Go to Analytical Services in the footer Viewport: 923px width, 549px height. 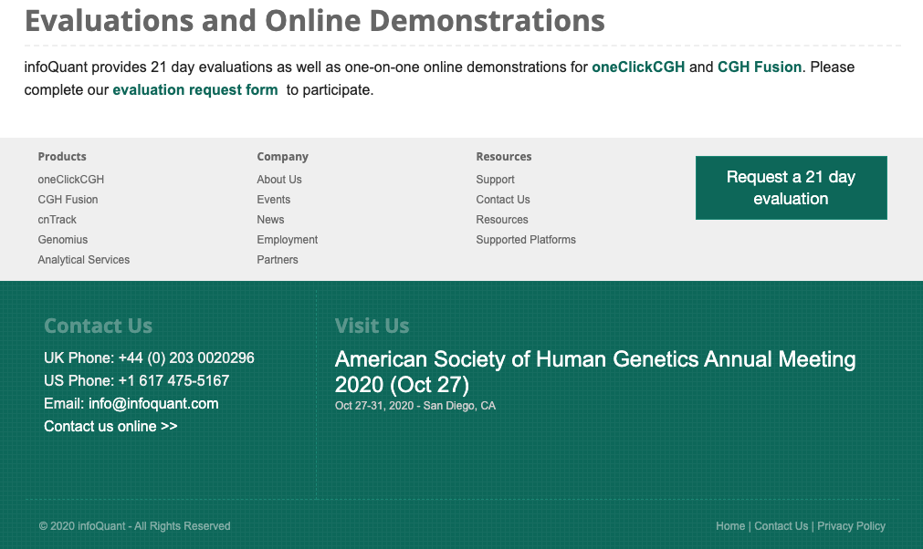click(83, 260)
